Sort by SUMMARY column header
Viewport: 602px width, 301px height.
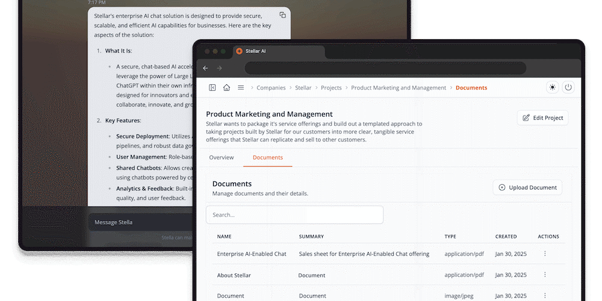[x=311, y=237]
